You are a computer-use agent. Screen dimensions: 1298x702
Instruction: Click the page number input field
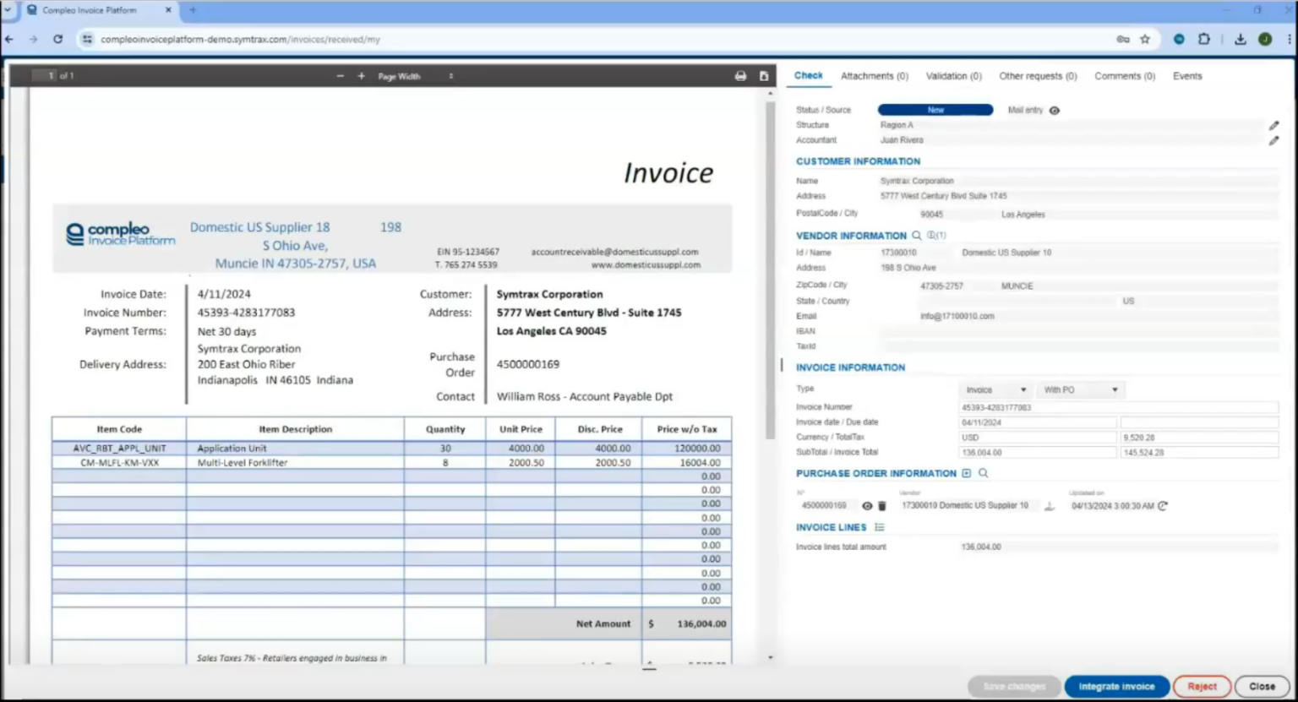(46, 75)
